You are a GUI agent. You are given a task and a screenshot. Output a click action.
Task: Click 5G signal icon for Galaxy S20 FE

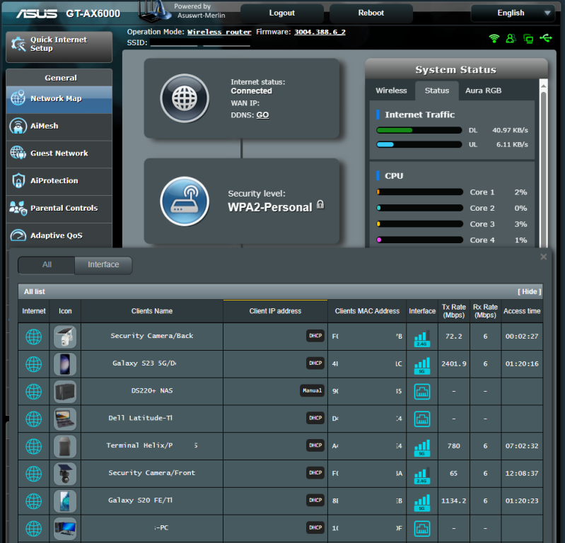click(x=422, y=503)
